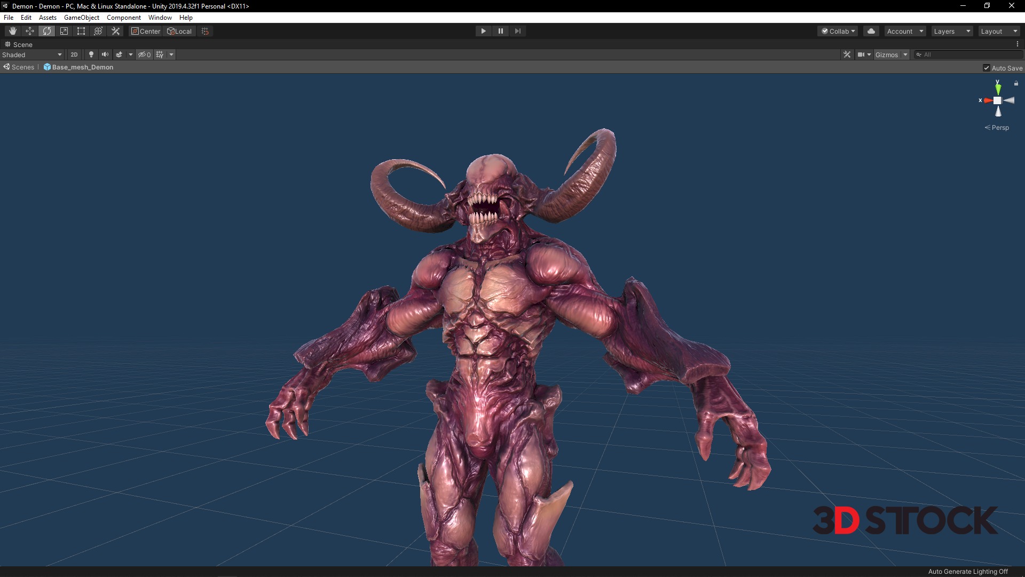Open the cloud Services button
Viewport: 1025px width, 577px height.
[x=871, y=31]
